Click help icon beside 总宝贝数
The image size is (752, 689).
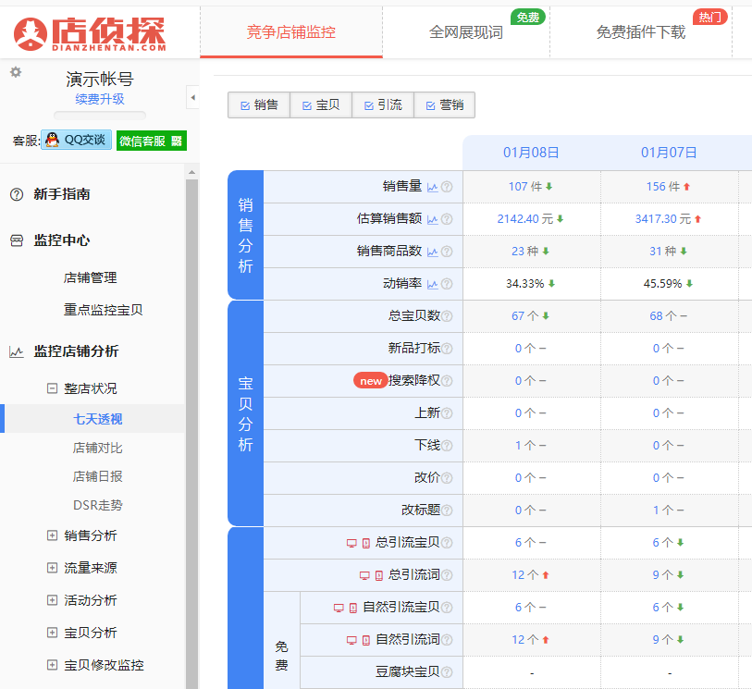click(447, 316)
